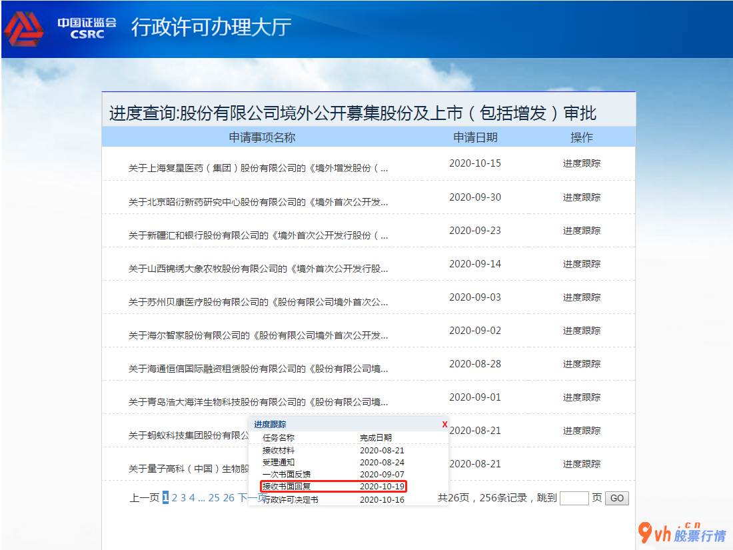Open the 山西锦绣大象农牧 application entry
The height and width of the screenshot is (550, 733).
click(258, 269)
